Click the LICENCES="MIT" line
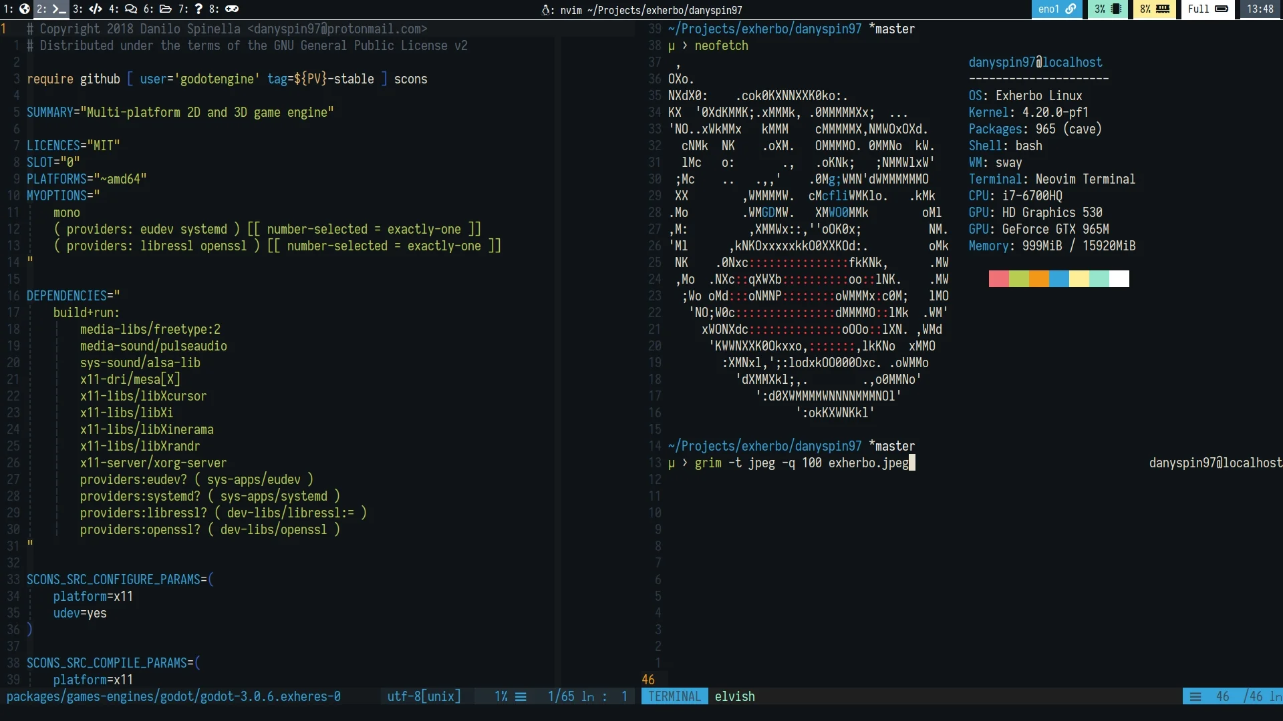Viewport: 1283px width, 721px height. 74,146
